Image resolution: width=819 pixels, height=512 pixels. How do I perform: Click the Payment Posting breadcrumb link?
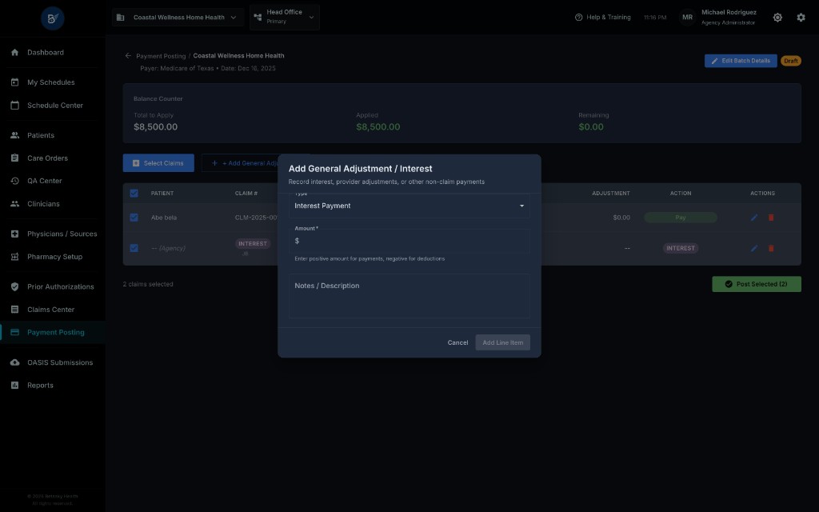pyautogui.click(x=161, y=56)
